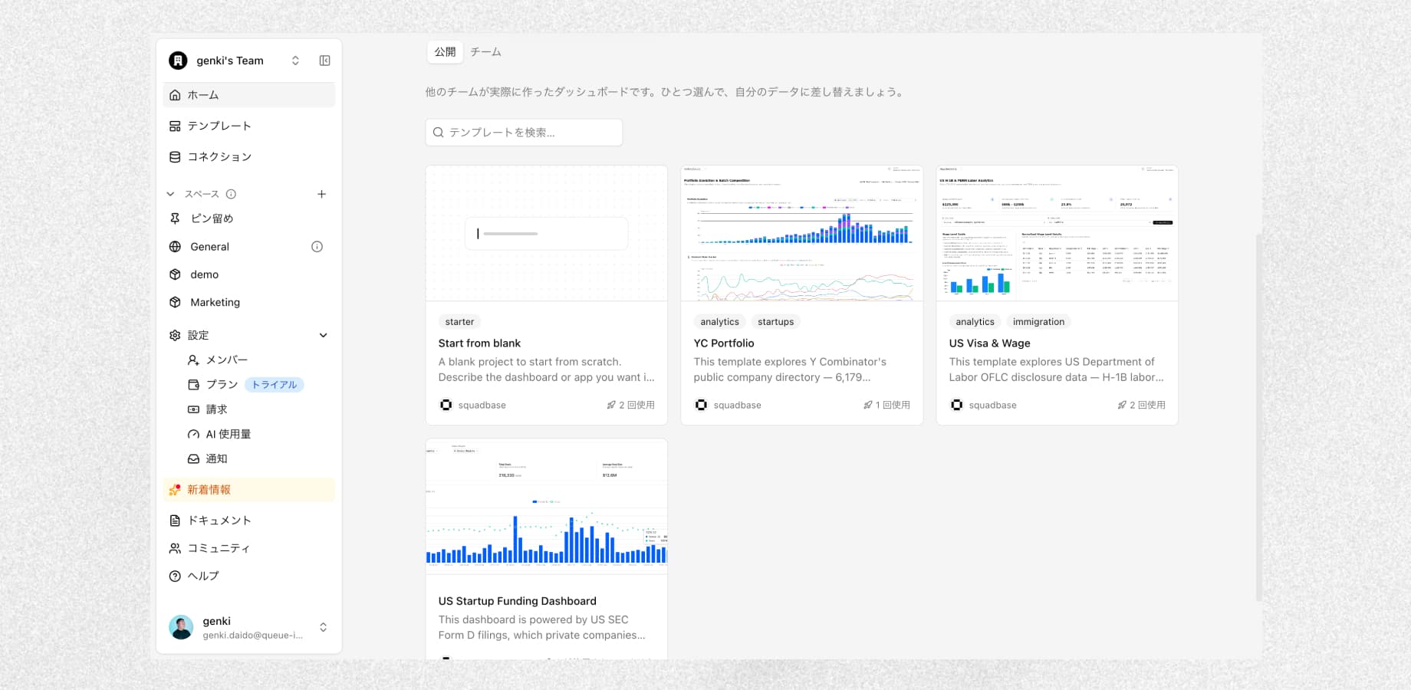Image resolution: width=1411 pixels, height=690 pixels.
Task: Focus the テンプレートを検索 search field
Action: (524, 133)
